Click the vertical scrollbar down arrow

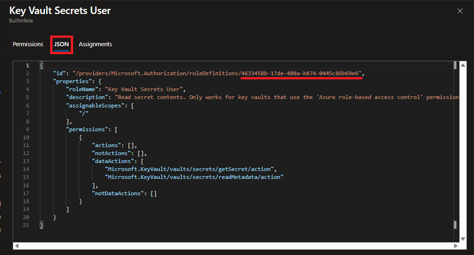click(463, 239)
